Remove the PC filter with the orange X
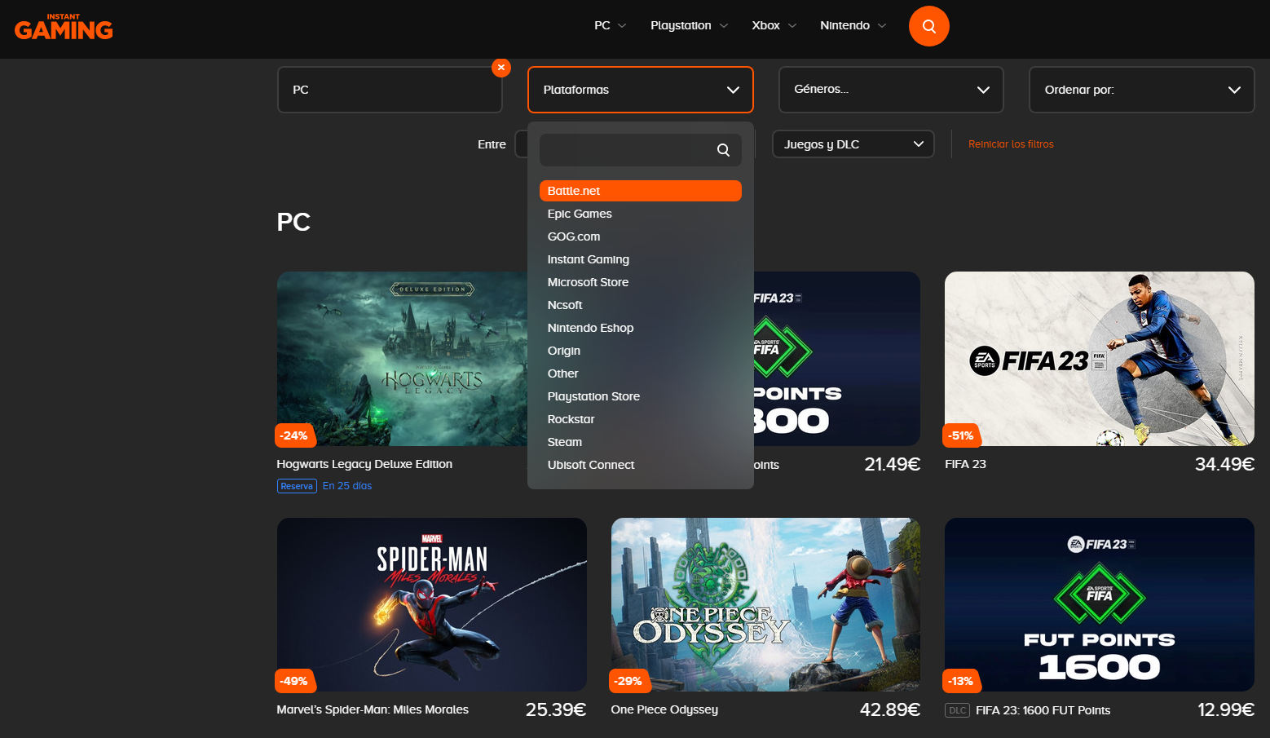This screenshot has width=1270, height=738. (501, 68)
